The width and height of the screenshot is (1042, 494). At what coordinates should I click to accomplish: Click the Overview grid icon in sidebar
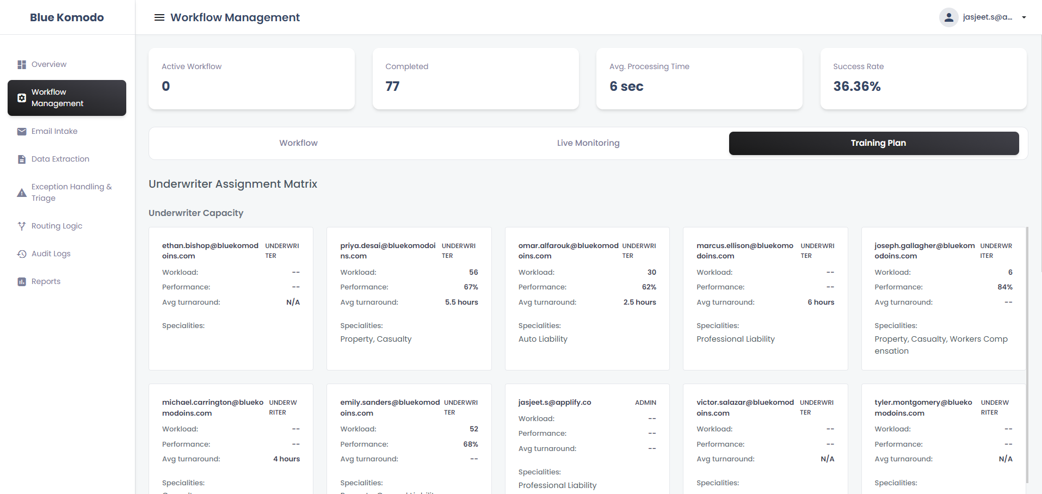pos(22,65)
